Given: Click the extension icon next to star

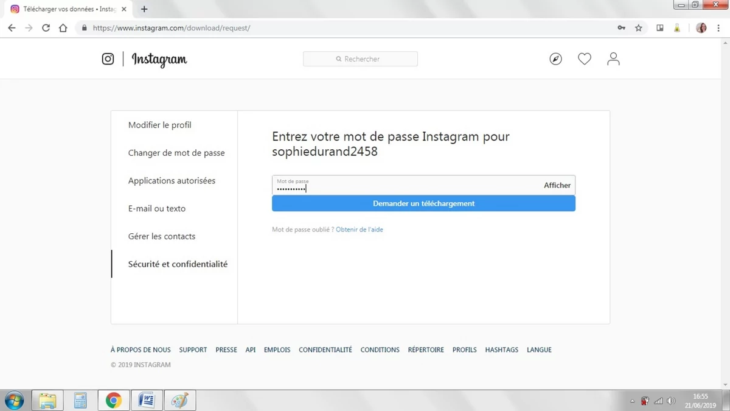Looking at the screenshot, I should (659, 28).
